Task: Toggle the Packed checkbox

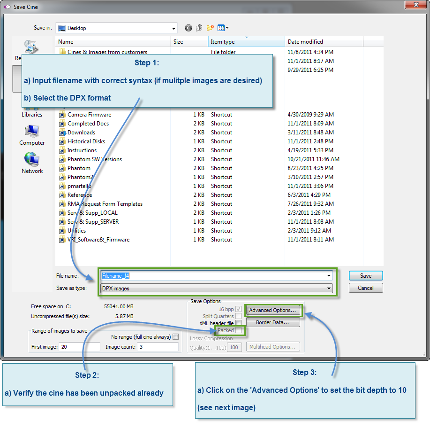Action: click(239, 330)
